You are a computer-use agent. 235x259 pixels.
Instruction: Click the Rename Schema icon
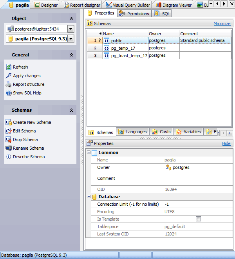[x=9, y=148]
